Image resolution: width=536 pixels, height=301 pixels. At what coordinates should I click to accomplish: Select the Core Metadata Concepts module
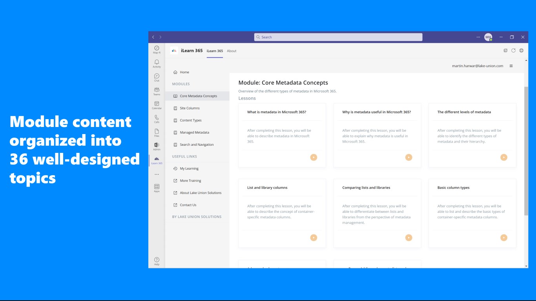(197, 96)
